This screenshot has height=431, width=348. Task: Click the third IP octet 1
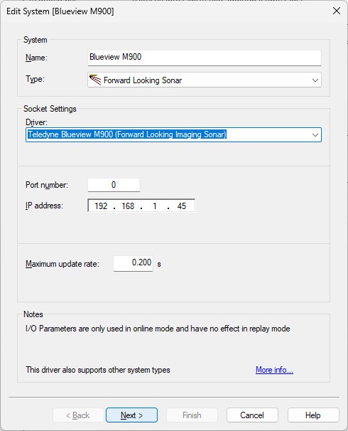point(155,206)
